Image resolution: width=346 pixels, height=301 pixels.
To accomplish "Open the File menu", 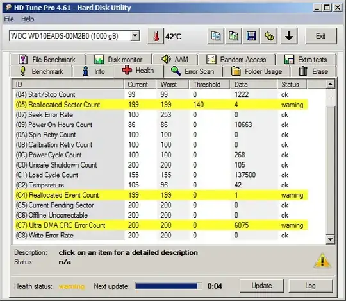I will [9, 19].
